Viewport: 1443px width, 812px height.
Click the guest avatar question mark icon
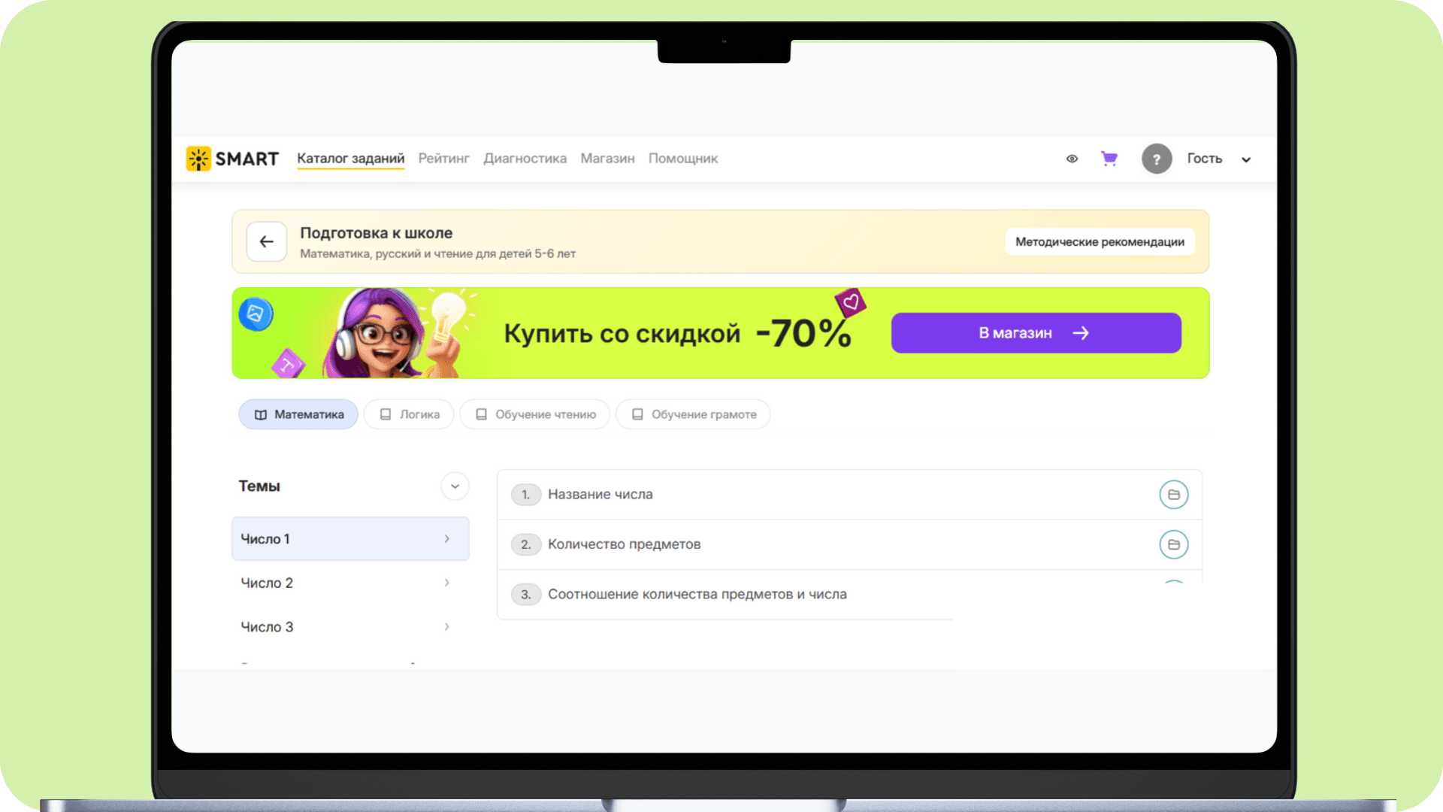tap(1156, 159)
